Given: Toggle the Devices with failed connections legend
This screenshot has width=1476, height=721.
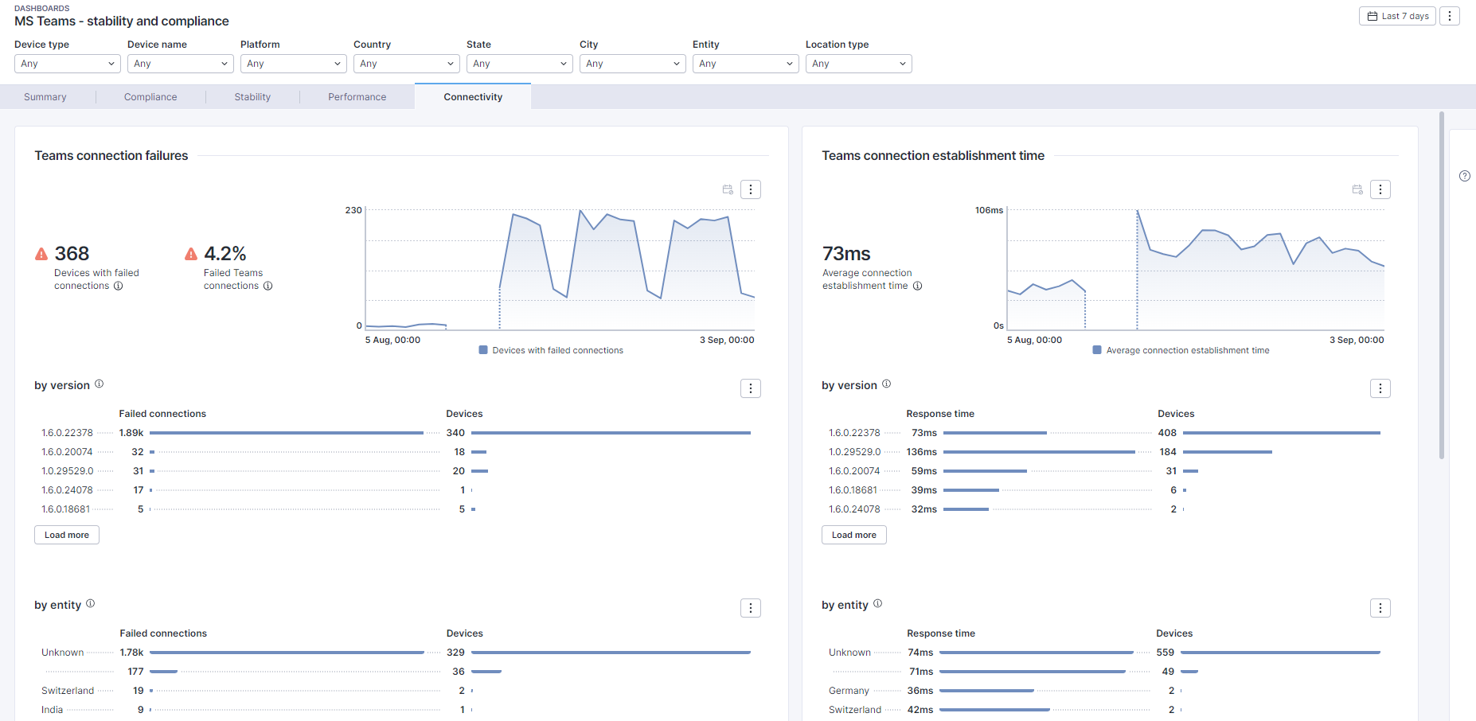Looking at the screenshot, I should click(x=551, y=350).
